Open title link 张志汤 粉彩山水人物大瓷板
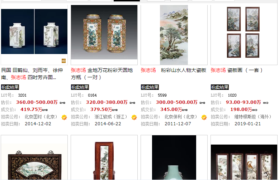 (x=174, y=70)
